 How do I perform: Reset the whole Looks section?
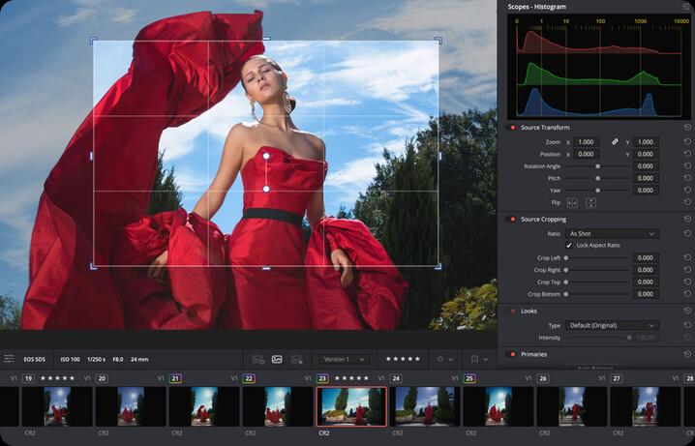click(x=687, y=311)
